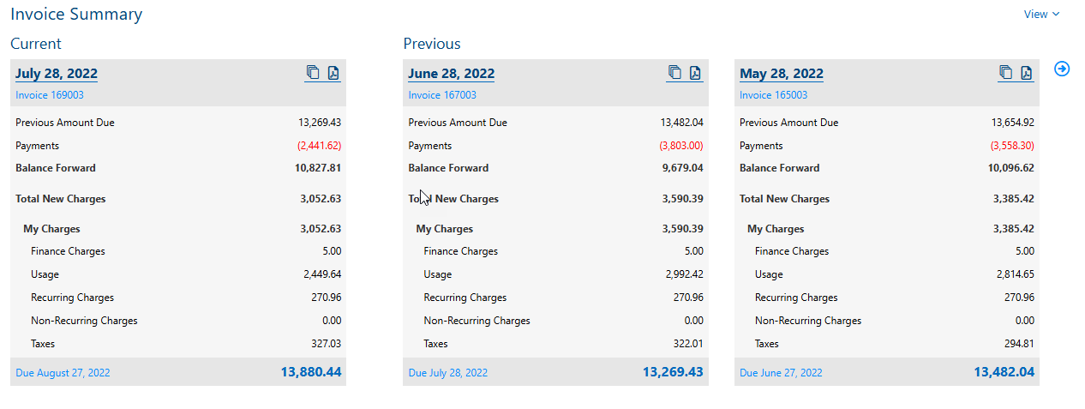The width and height of the screenshot is (1085, 409).
Task: Open the May 28, 2022 invoice heading
Action: pyautogui.click(x=782, y=74)
